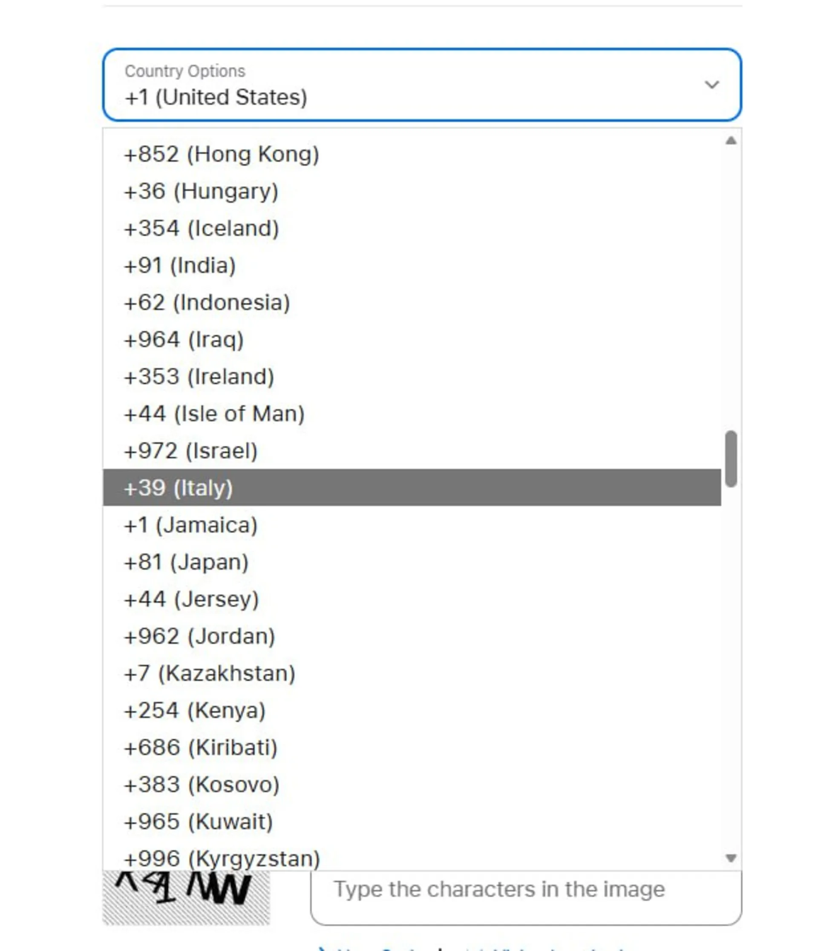Click the country list scrollbar thumb
This screenshot has height=951, width=818.
731,458
